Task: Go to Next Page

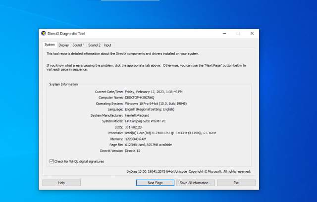Action: (155, 183)
